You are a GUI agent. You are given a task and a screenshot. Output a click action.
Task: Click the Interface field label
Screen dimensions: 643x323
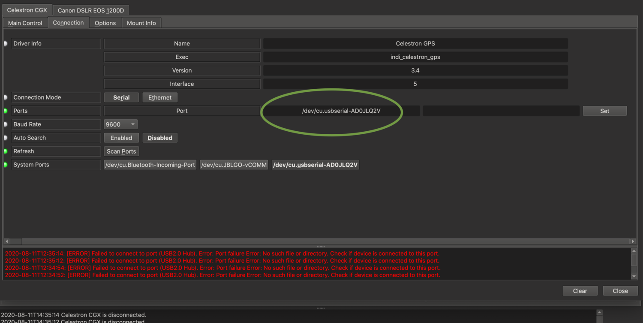(182, 84)
